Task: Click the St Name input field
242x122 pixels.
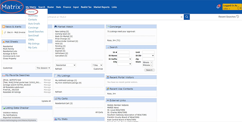Action: 124,56
